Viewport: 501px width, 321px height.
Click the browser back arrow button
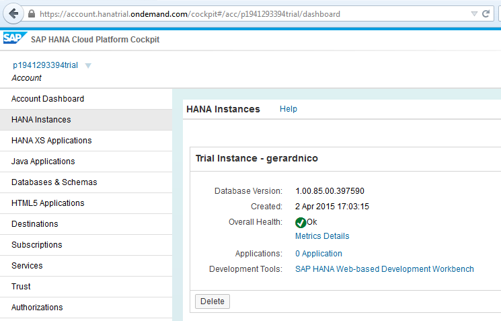coord(13,13)
